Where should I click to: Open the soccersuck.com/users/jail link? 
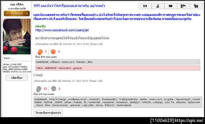click(62, 30)
